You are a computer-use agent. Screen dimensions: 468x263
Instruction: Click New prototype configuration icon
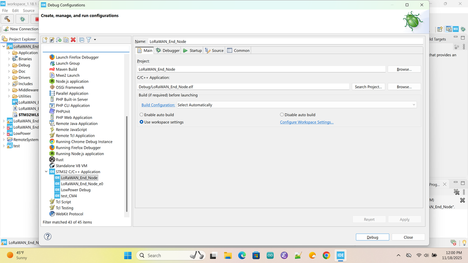coord(52,40)
